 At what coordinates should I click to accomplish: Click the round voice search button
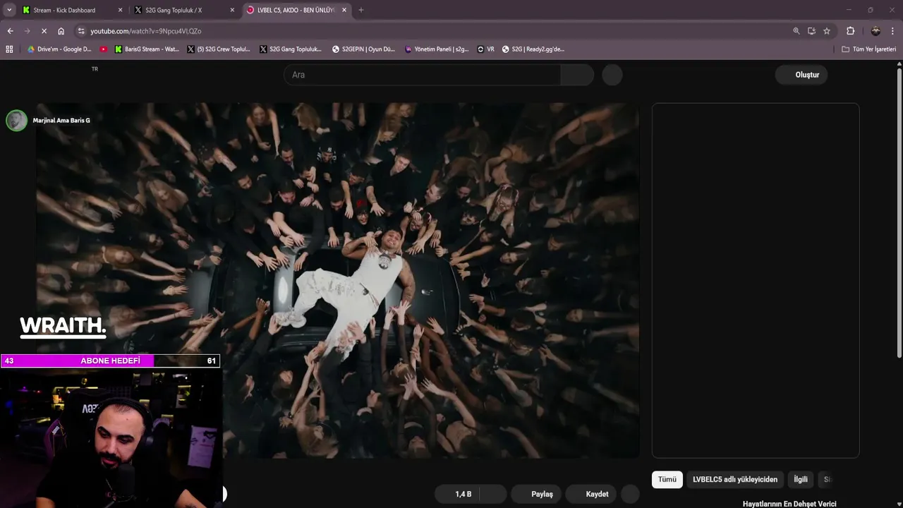612,75
